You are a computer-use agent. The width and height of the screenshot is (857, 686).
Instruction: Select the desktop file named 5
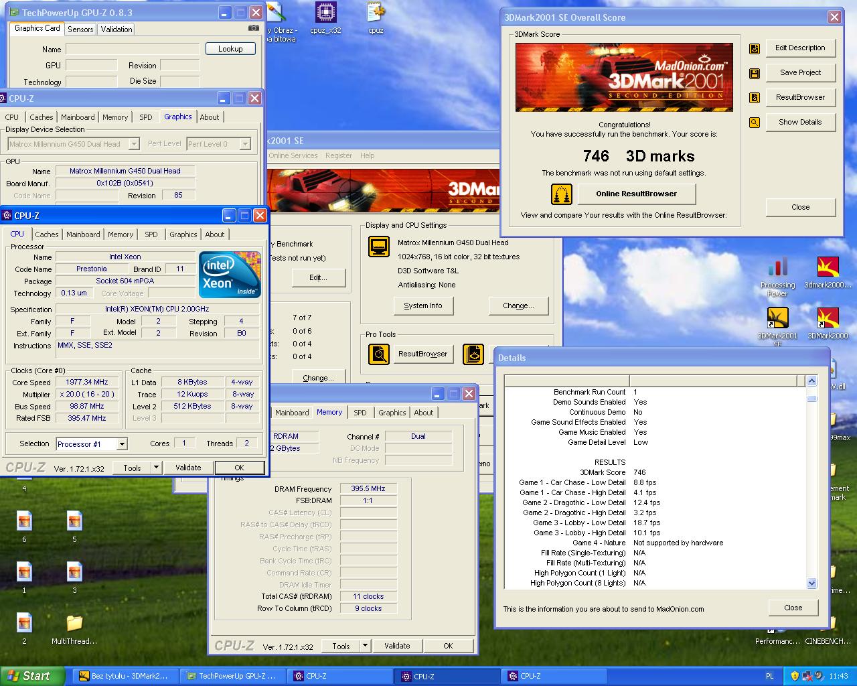point(74,527)
